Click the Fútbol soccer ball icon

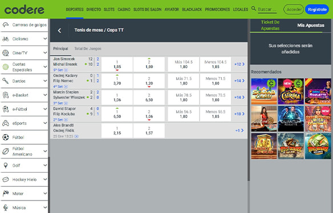tap(6, 137)
